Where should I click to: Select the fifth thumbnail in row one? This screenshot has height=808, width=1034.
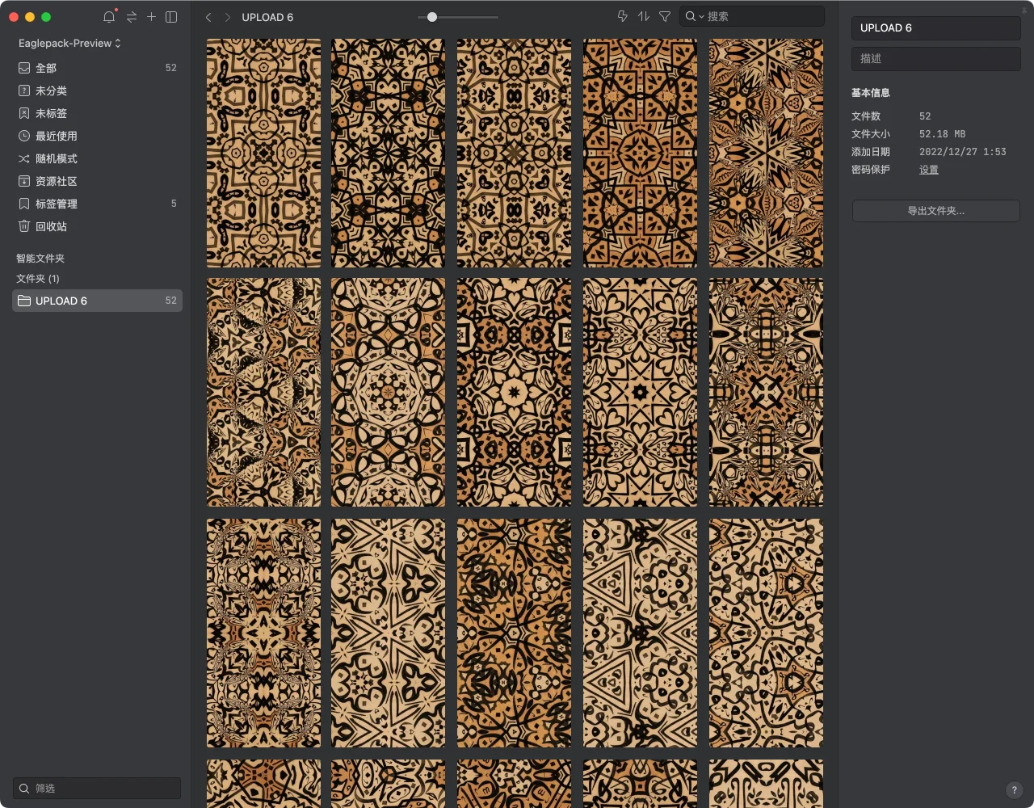point(767,153)
